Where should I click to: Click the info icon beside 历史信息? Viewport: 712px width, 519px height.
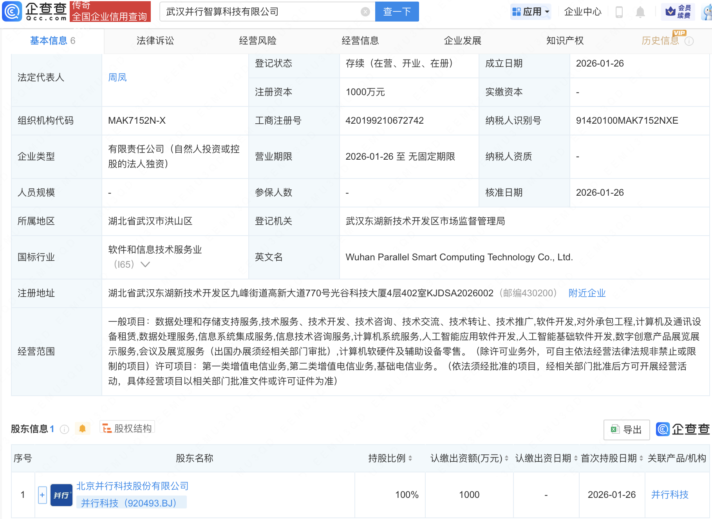click(689, 41)
